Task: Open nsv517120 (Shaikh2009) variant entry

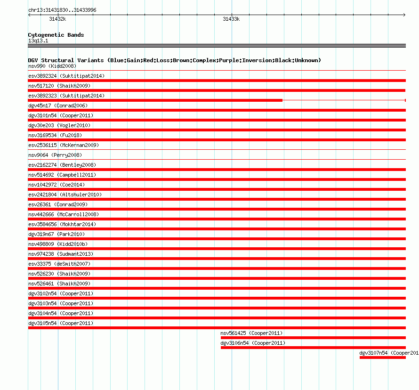Action: pyautogui.click(x=59, y=86)
